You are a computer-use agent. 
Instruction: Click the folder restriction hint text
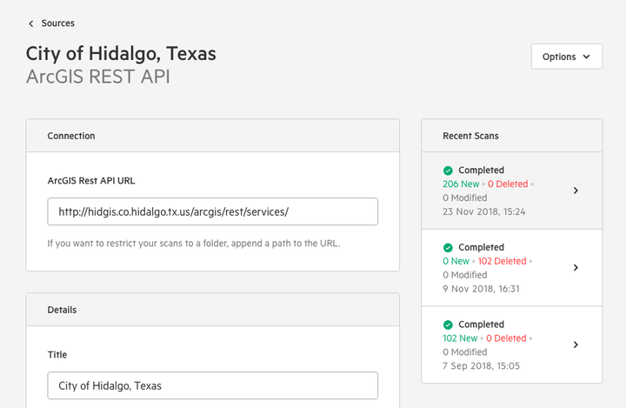(x=194, y=244)
